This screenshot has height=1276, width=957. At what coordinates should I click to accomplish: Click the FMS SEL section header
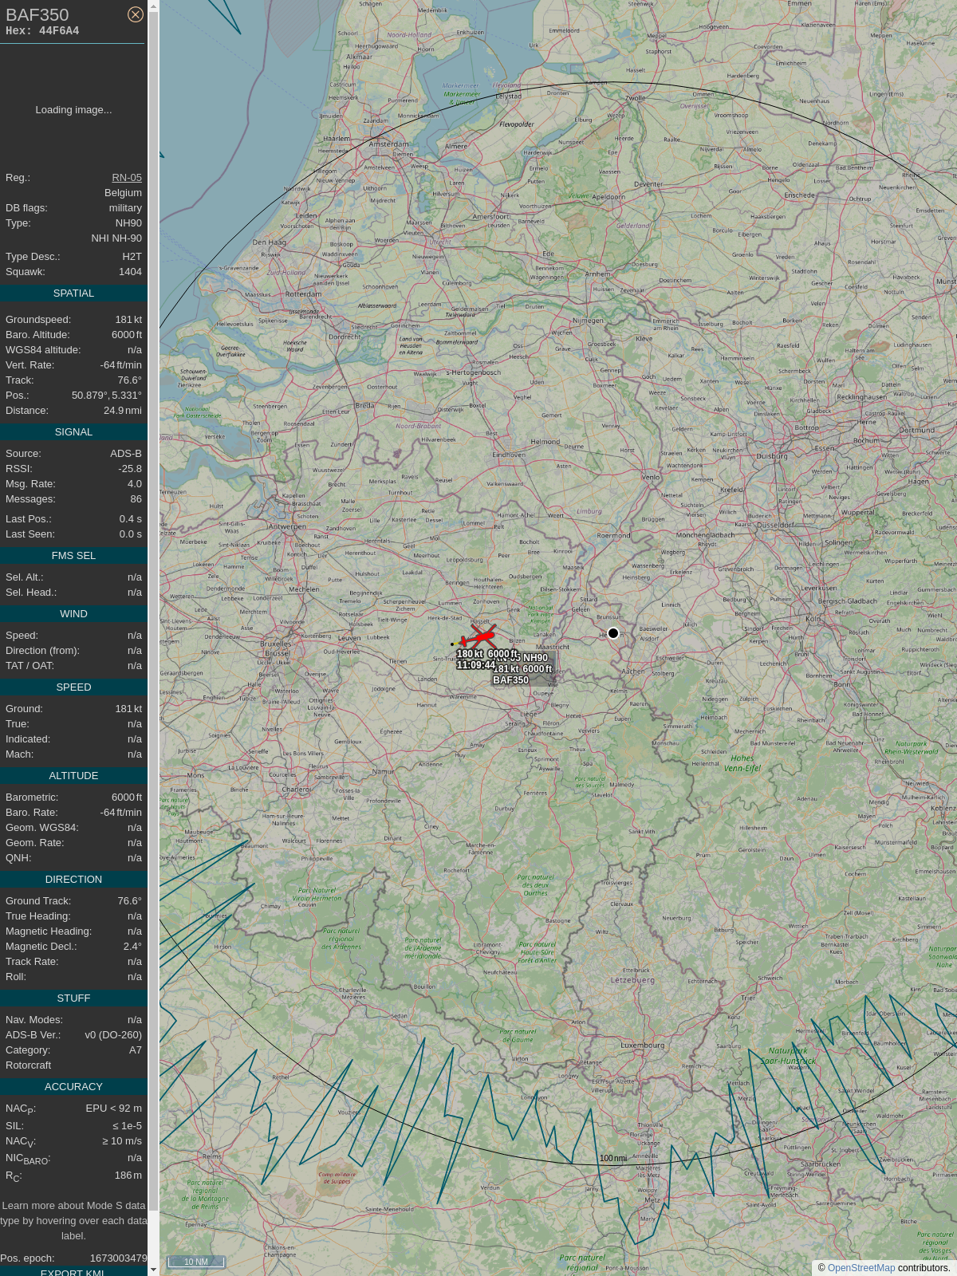(x=73, y=556)
